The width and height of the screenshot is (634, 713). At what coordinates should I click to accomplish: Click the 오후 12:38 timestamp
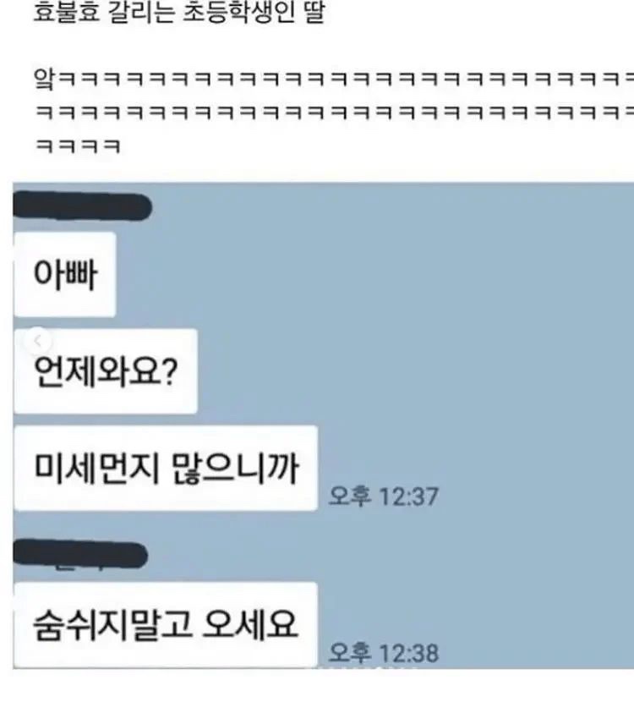[384, 652]
